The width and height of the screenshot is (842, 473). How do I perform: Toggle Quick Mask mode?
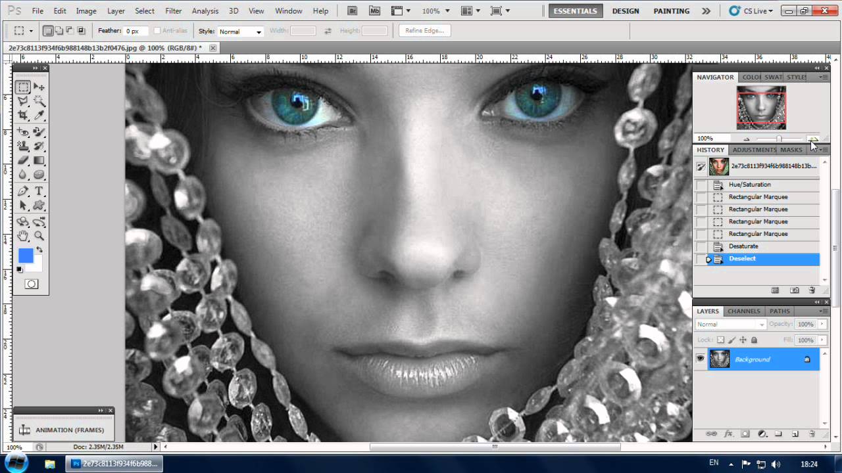click(x=32, y=284)
